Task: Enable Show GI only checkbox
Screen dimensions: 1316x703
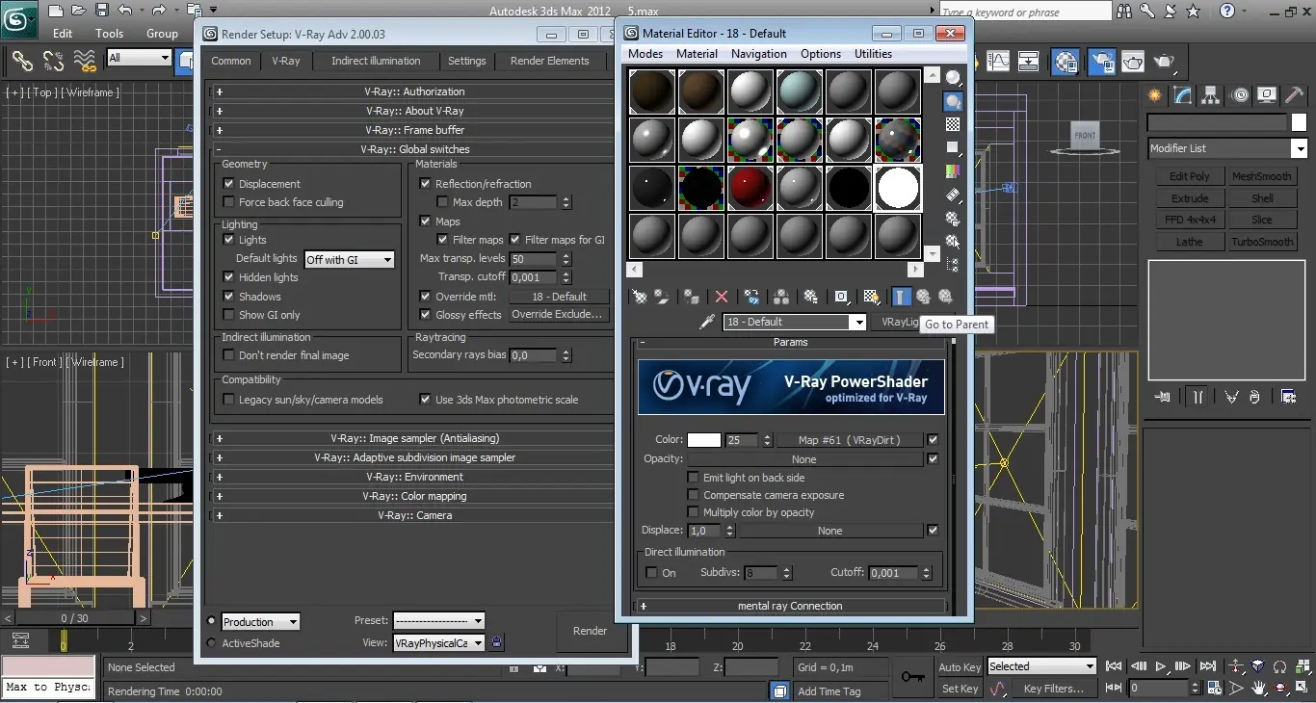Action: coord(228,315)
